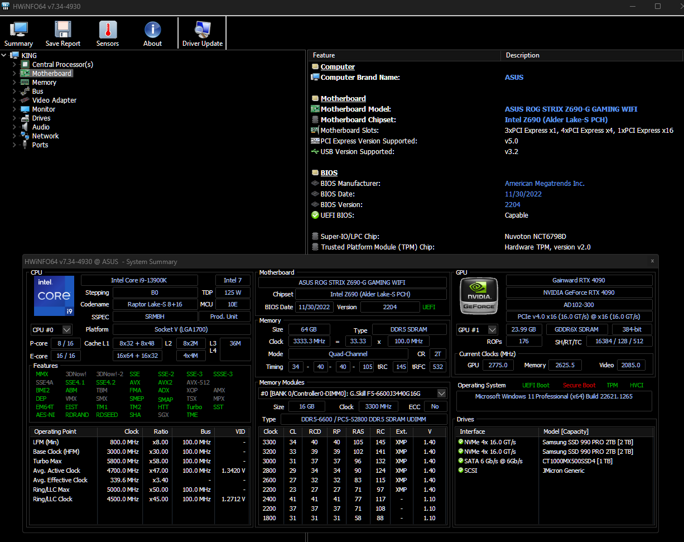The image size is (684, 542).
Task: Open the About info icon
Action: (152, 30)
